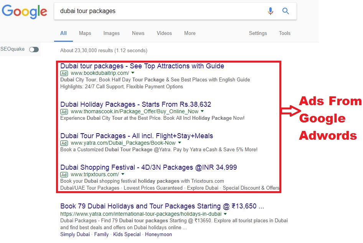The height and width of the screenshot is (243, 363).
Task: Click Ad badge beside tripxtours.com URL
Action: [x=64, y=175]
